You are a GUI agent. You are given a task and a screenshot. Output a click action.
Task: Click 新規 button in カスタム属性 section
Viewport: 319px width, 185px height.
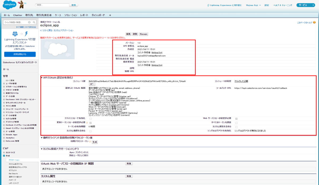click(129, 176)
